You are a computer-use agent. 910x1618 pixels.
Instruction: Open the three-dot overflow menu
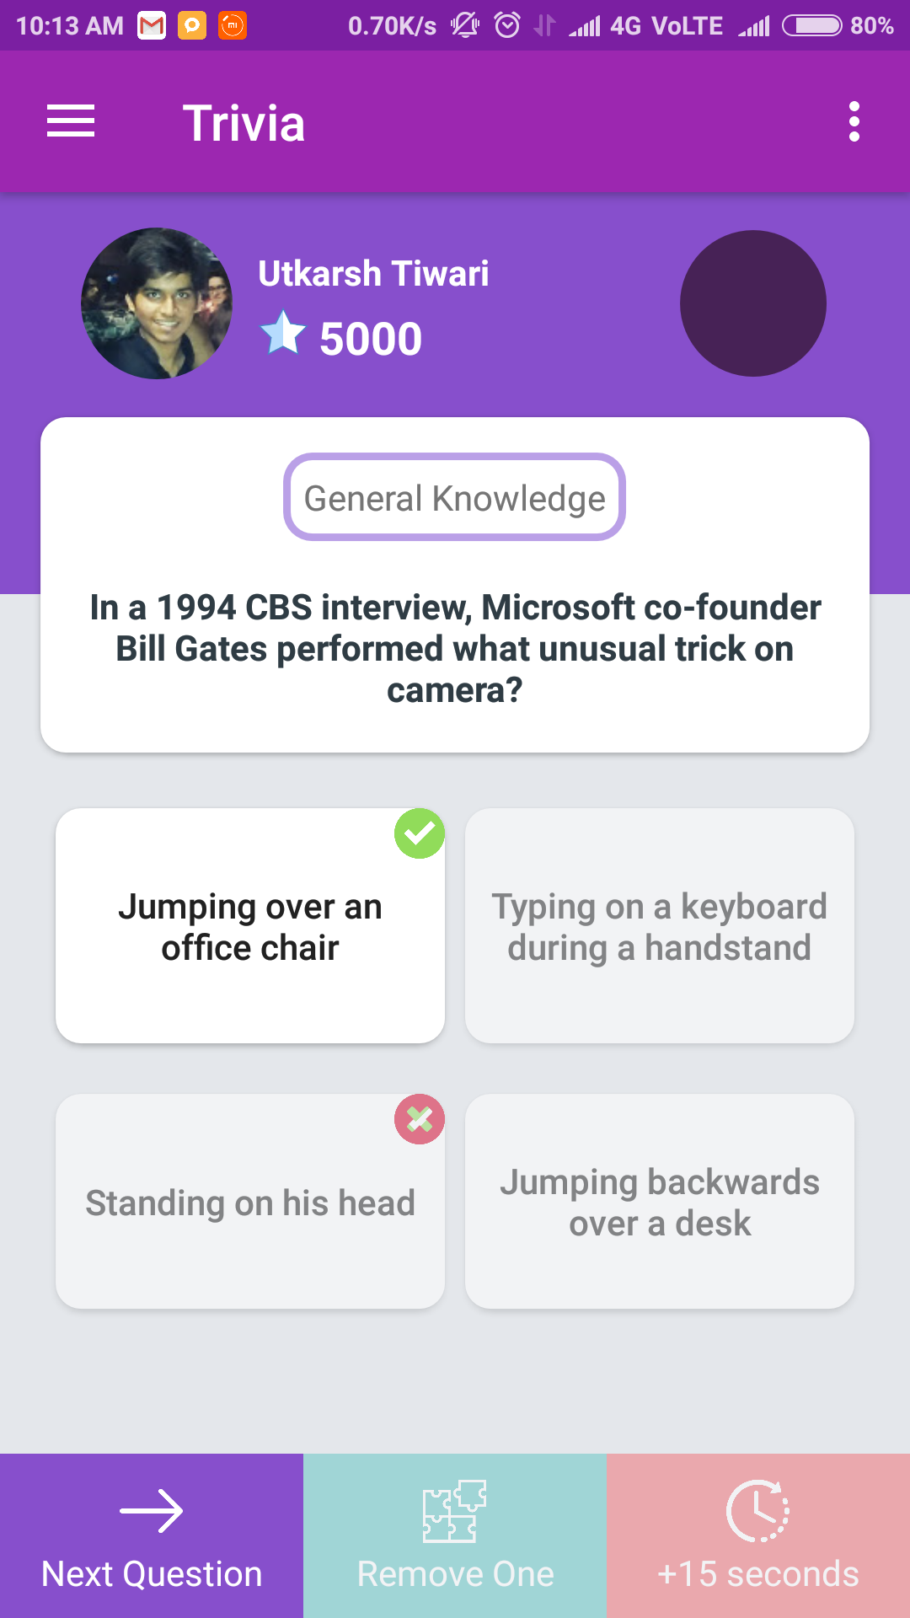[x=854, y=121]
